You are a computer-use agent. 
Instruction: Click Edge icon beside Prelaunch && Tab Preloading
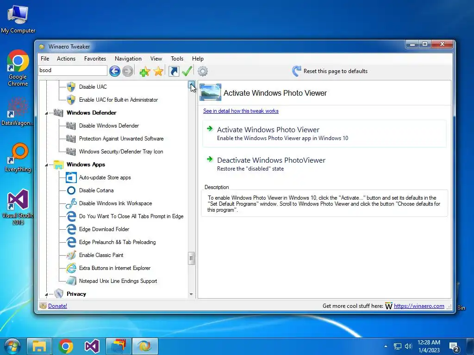(71, 242)
